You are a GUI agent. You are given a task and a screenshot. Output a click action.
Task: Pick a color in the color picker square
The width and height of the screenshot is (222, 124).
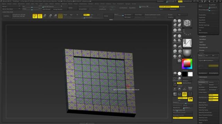[x=187, y=64]
